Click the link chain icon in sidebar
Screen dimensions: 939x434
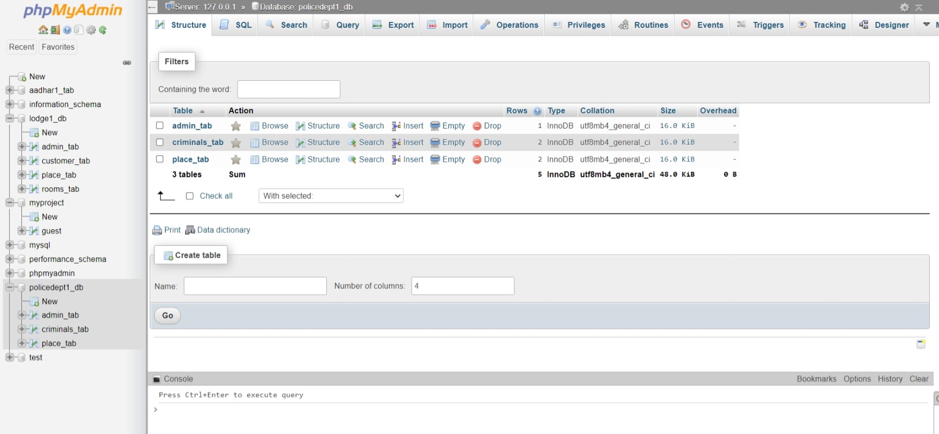(x=127, y=63)
